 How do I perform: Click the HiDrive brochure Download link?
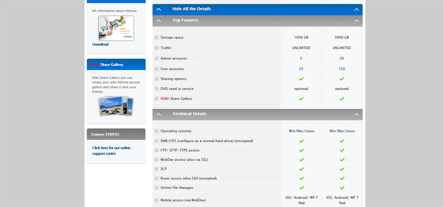tap(100, 44)
